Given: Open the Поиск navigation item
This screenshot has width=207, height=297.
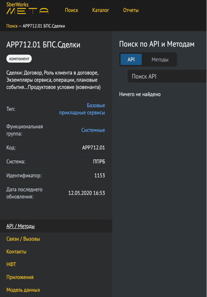Looking at the screenshot, I should tap(72, 10).
